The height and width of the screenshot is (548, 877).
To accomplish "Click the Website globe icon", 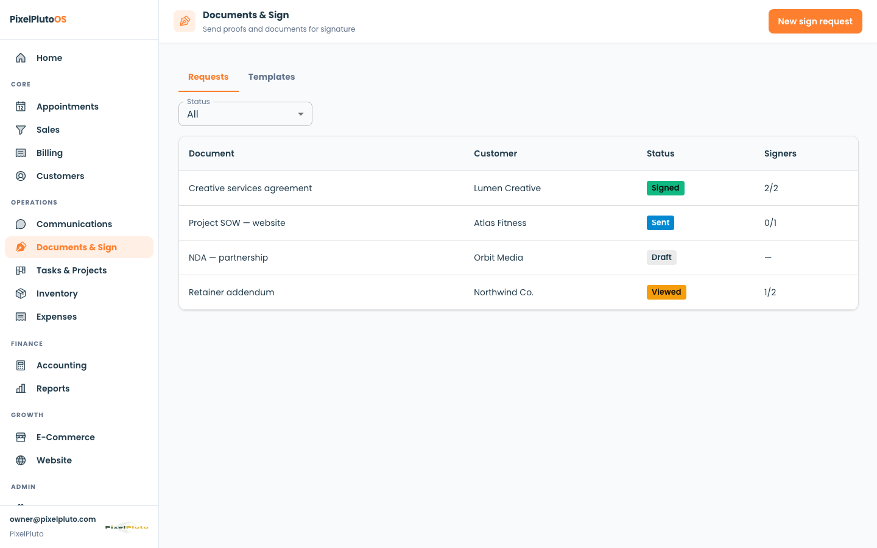I will (21, 460).
